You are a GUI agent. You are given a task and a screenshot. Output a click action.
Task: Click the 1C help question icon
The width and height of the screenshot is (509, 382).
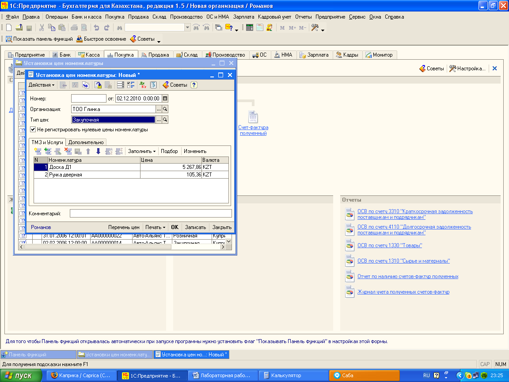point(228,27)
